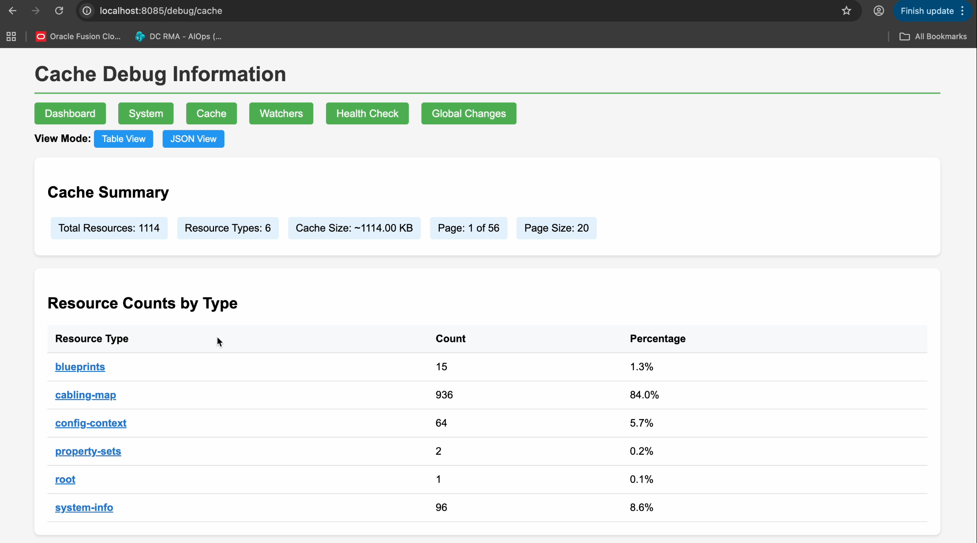Image resolution: width=977 pixels, height=543 pixels.
Task: Open the browser profile icon
Action: (x=879, y=11)
